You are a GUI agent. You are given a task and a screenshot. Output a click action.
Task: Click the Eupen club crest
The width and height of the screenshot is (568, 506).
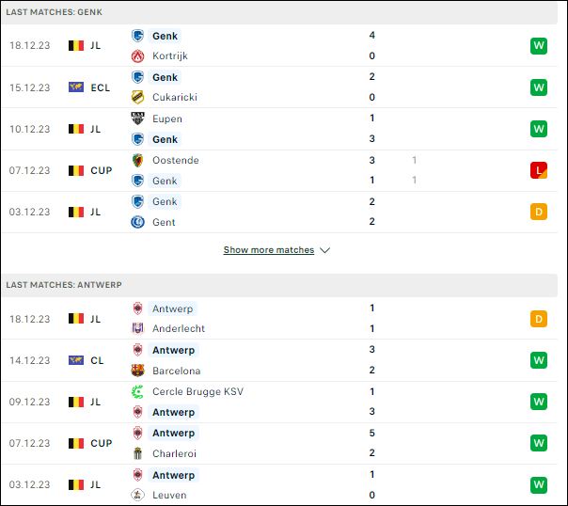tap(137, 119)
